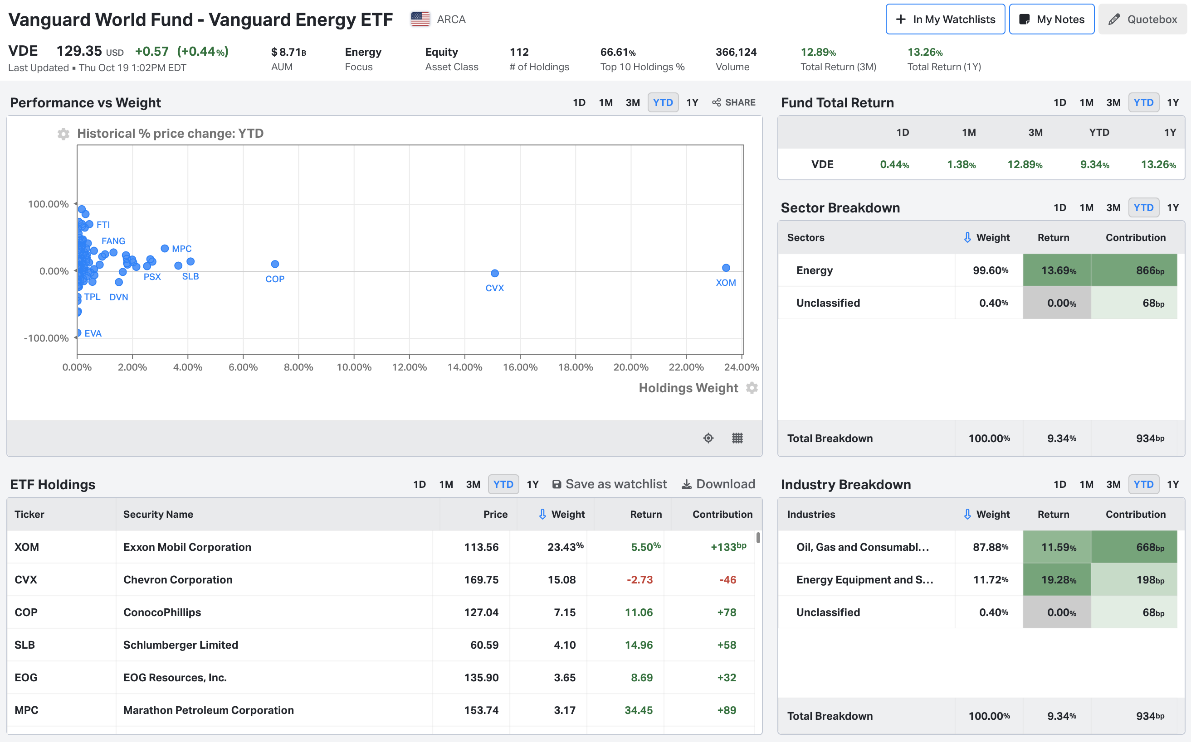Open the SLB ticker row
Viewport: 1191px width, 742px height.
point(381,645)
